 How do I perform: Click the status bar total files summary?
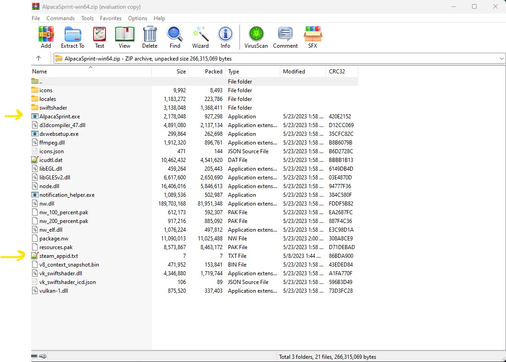(328, 356)
